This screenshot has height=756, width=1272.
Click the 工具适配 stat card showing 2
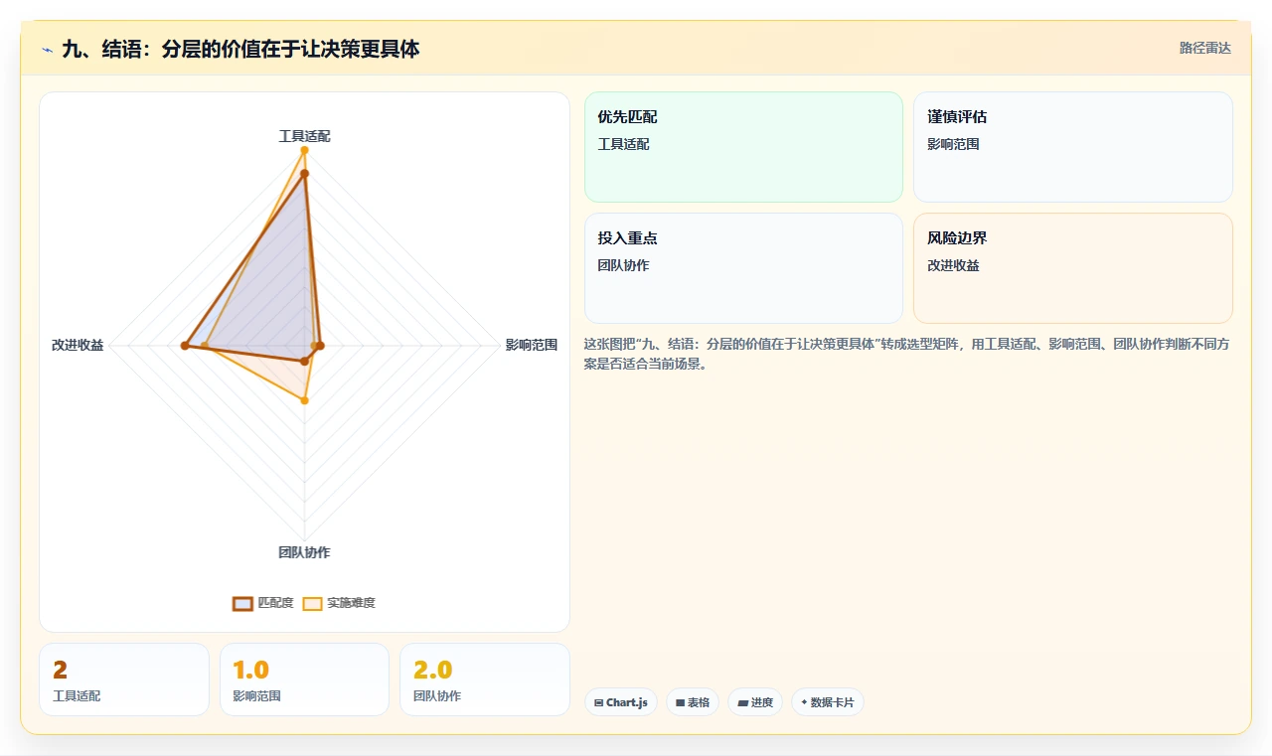coord(124,680)
